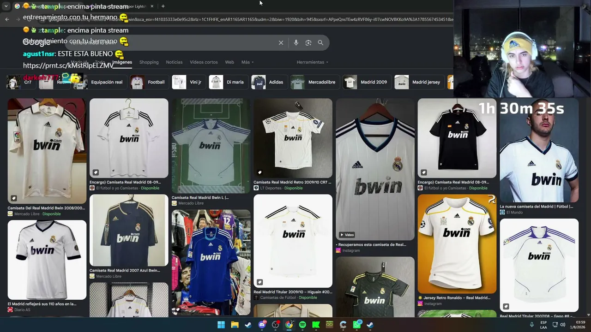Open 'La nueva camiseta del Madrid' article
Viewport: 591px width, 332px height.
[536, 207]
